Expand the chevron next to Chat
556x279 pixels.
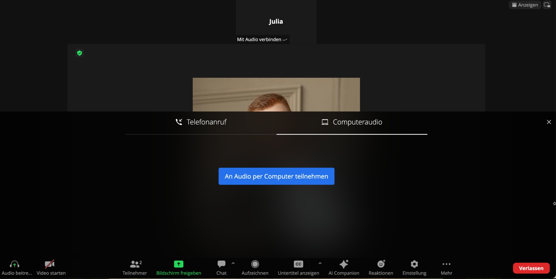pos(233,263)
